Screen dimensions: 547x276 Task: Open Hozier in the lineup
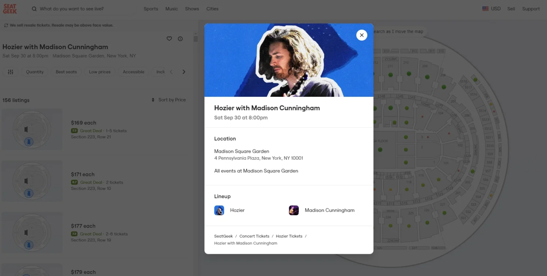[x=237, y=210]
